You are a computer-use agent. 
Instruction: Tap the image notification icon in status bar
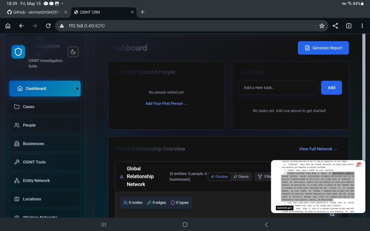(x=57, y=3)
